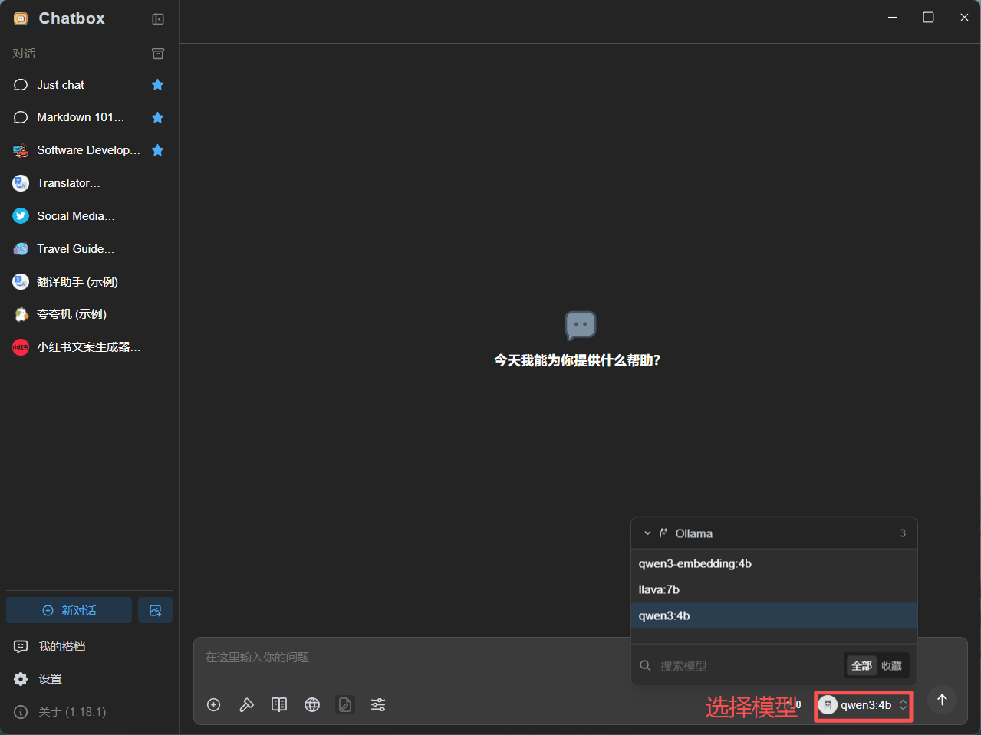Click the 对话 section label
Viewport: 981px width, 735px height.
click(x=24, y=54)
